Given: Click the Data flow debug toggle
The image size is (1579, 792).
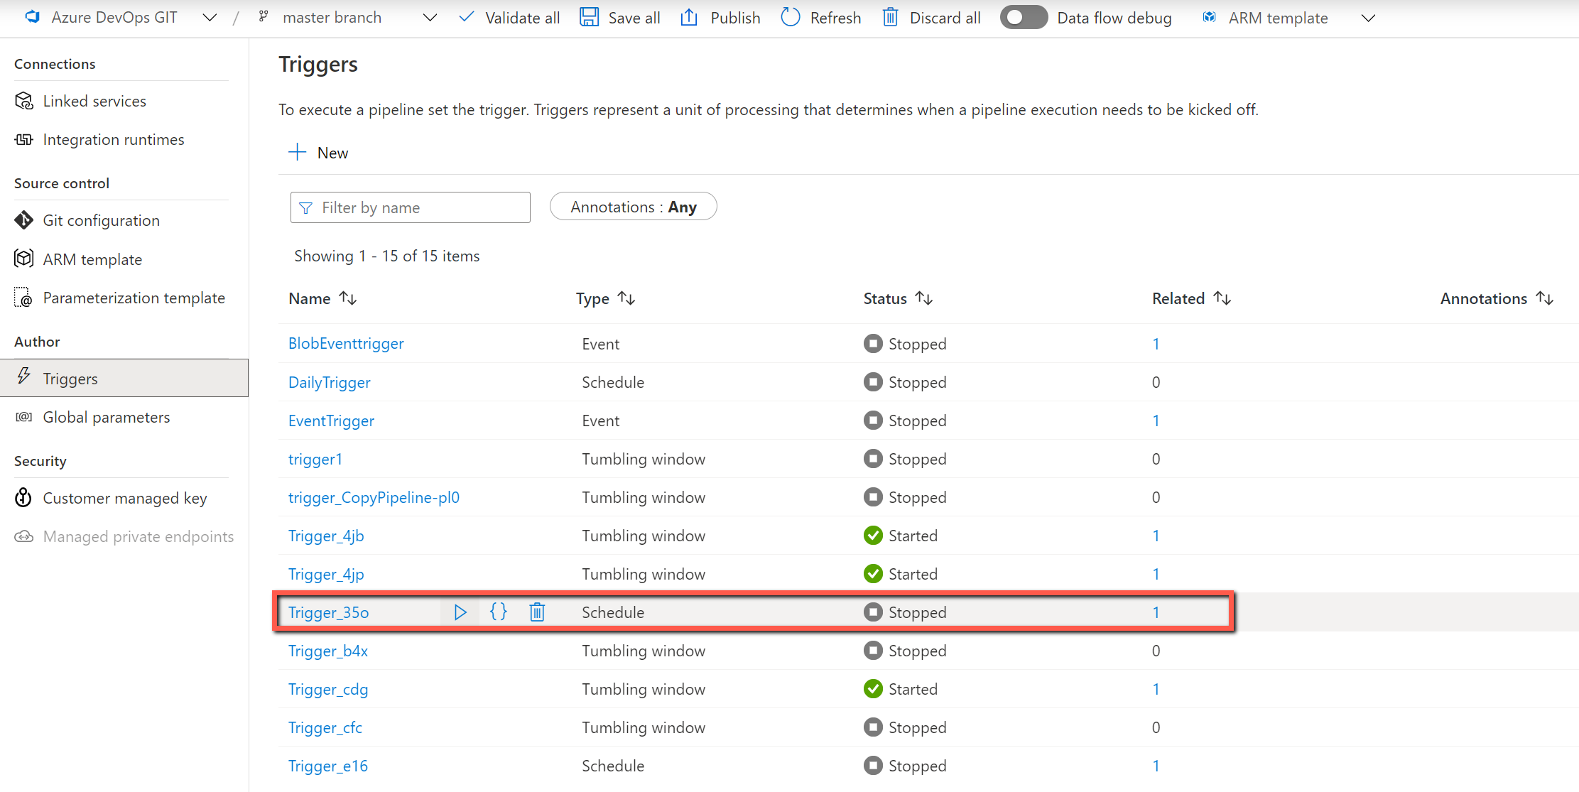Looking at the screenshot, I should click(x=1023, y=17).
